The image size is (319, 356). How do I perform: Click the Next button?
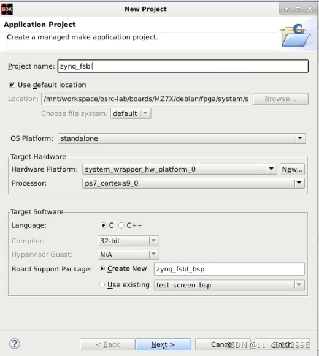pyautogui.click(x=163, y=344)
